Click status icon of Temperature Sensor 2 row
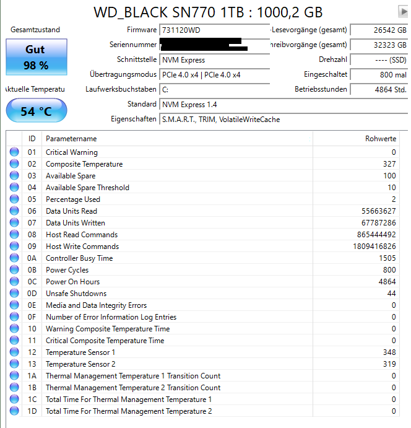Viewport: 411px width, 428px height. (14, 364)
